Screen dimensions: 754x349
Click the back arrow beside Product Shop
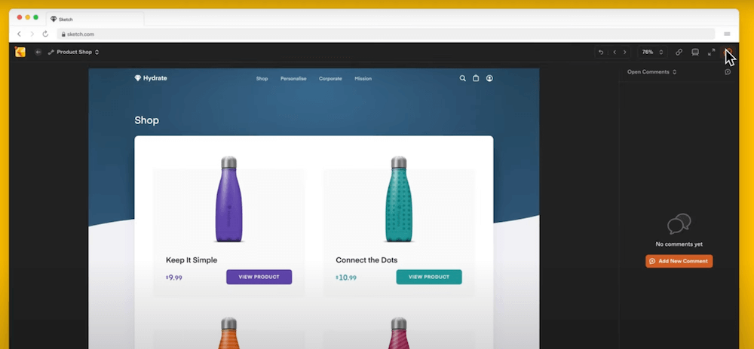(38, 52)
